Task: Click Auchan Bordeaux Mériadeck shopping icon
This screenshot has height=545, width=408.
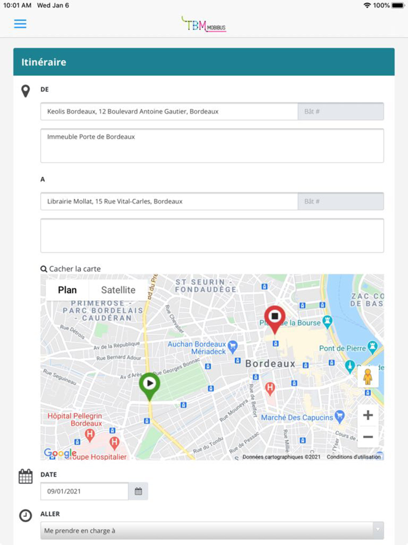Action: click(233, 346)
